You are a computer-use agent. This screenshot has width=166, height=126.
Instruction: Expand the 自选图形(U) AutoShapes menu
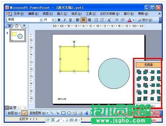click(39, 113)
